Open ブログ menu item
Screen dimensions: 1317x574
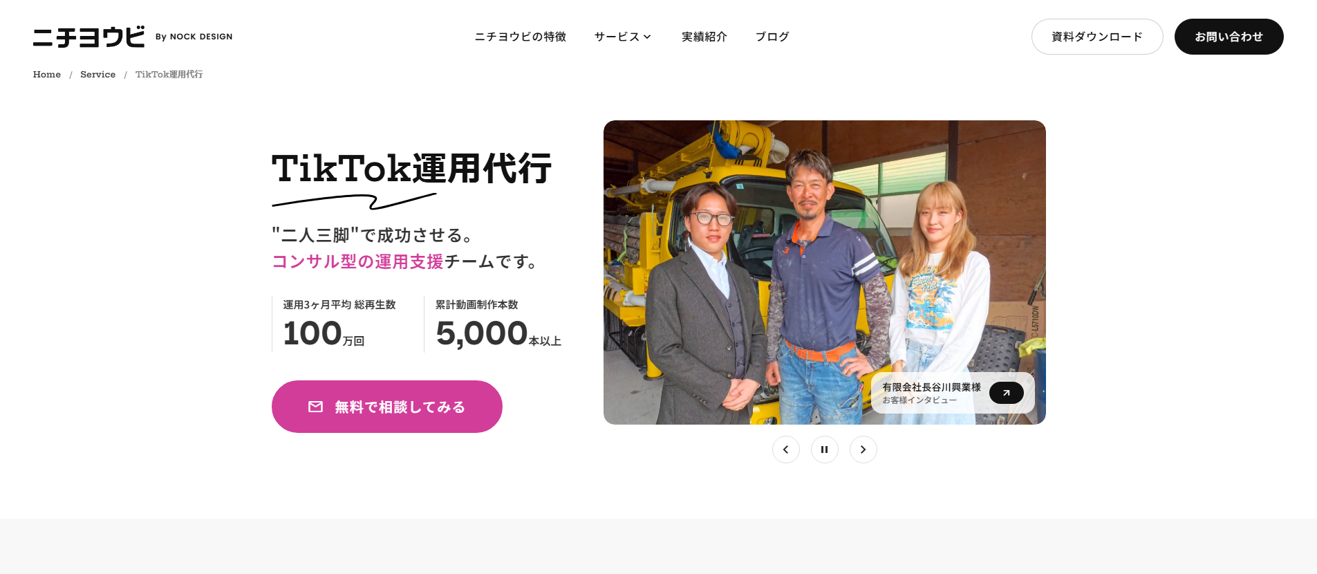772,37
